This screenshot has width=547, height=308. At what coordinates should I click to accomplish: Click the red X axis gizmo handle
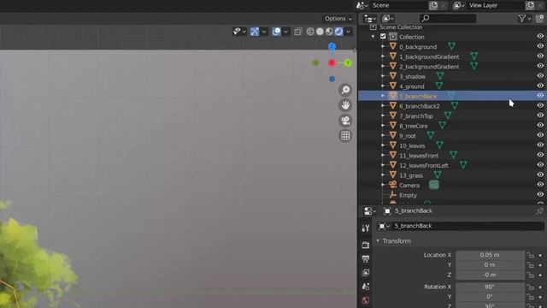[332, 62]
